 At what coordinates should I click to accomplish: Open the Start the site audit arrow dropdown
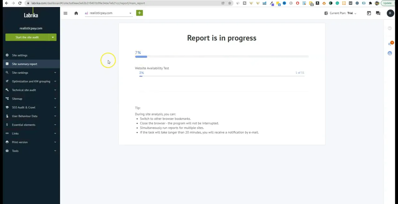tap(53, 37)
